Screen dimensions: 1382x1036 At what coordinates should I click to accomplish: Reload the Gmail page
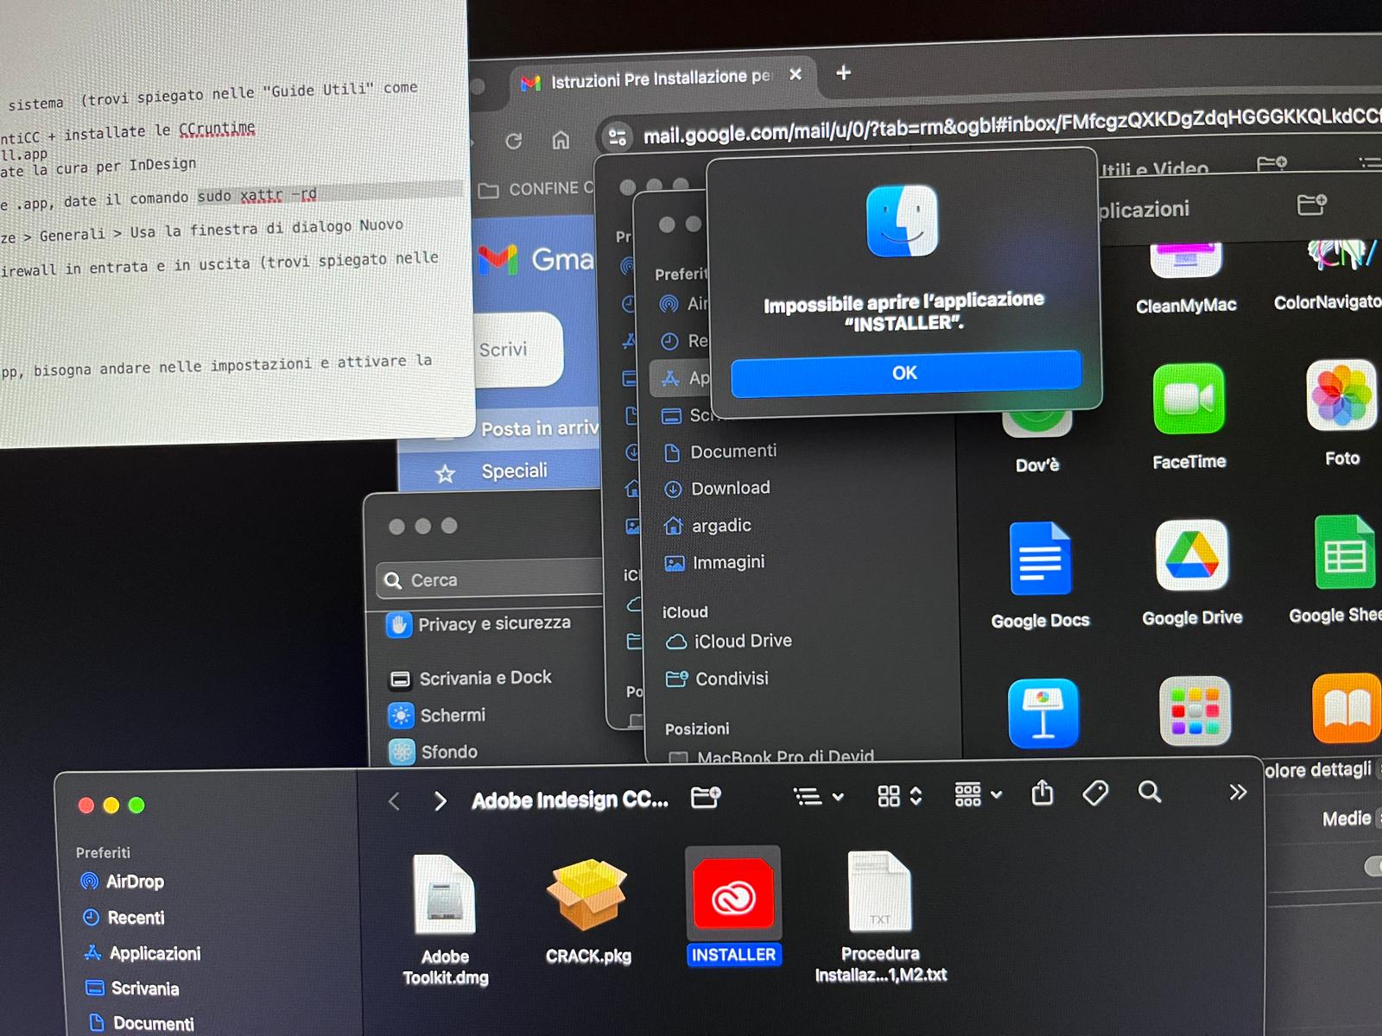pos(513,141)
